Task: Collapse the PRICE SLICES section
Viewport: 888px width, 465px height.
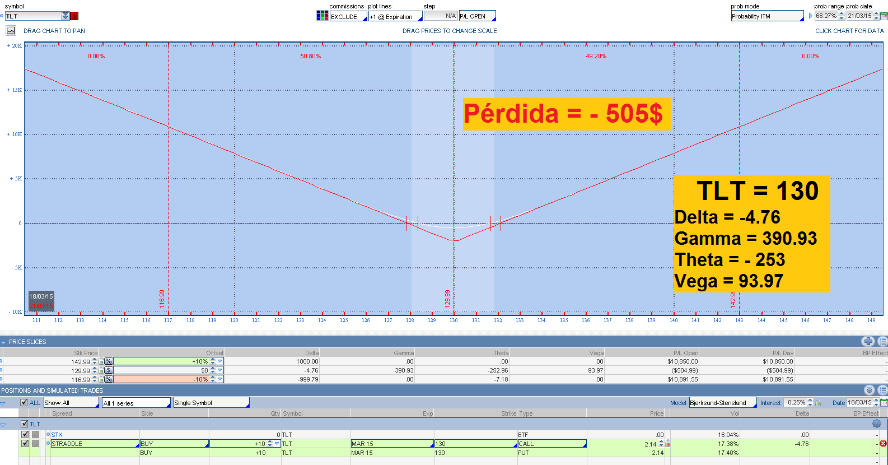Action: tap(3, 342)
